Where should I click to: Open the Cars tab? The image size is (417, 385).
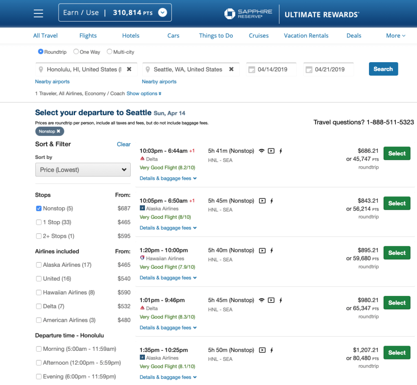coord(173,36)
